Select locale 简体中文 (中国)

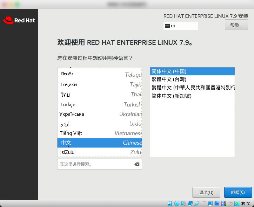pos(192,71)
